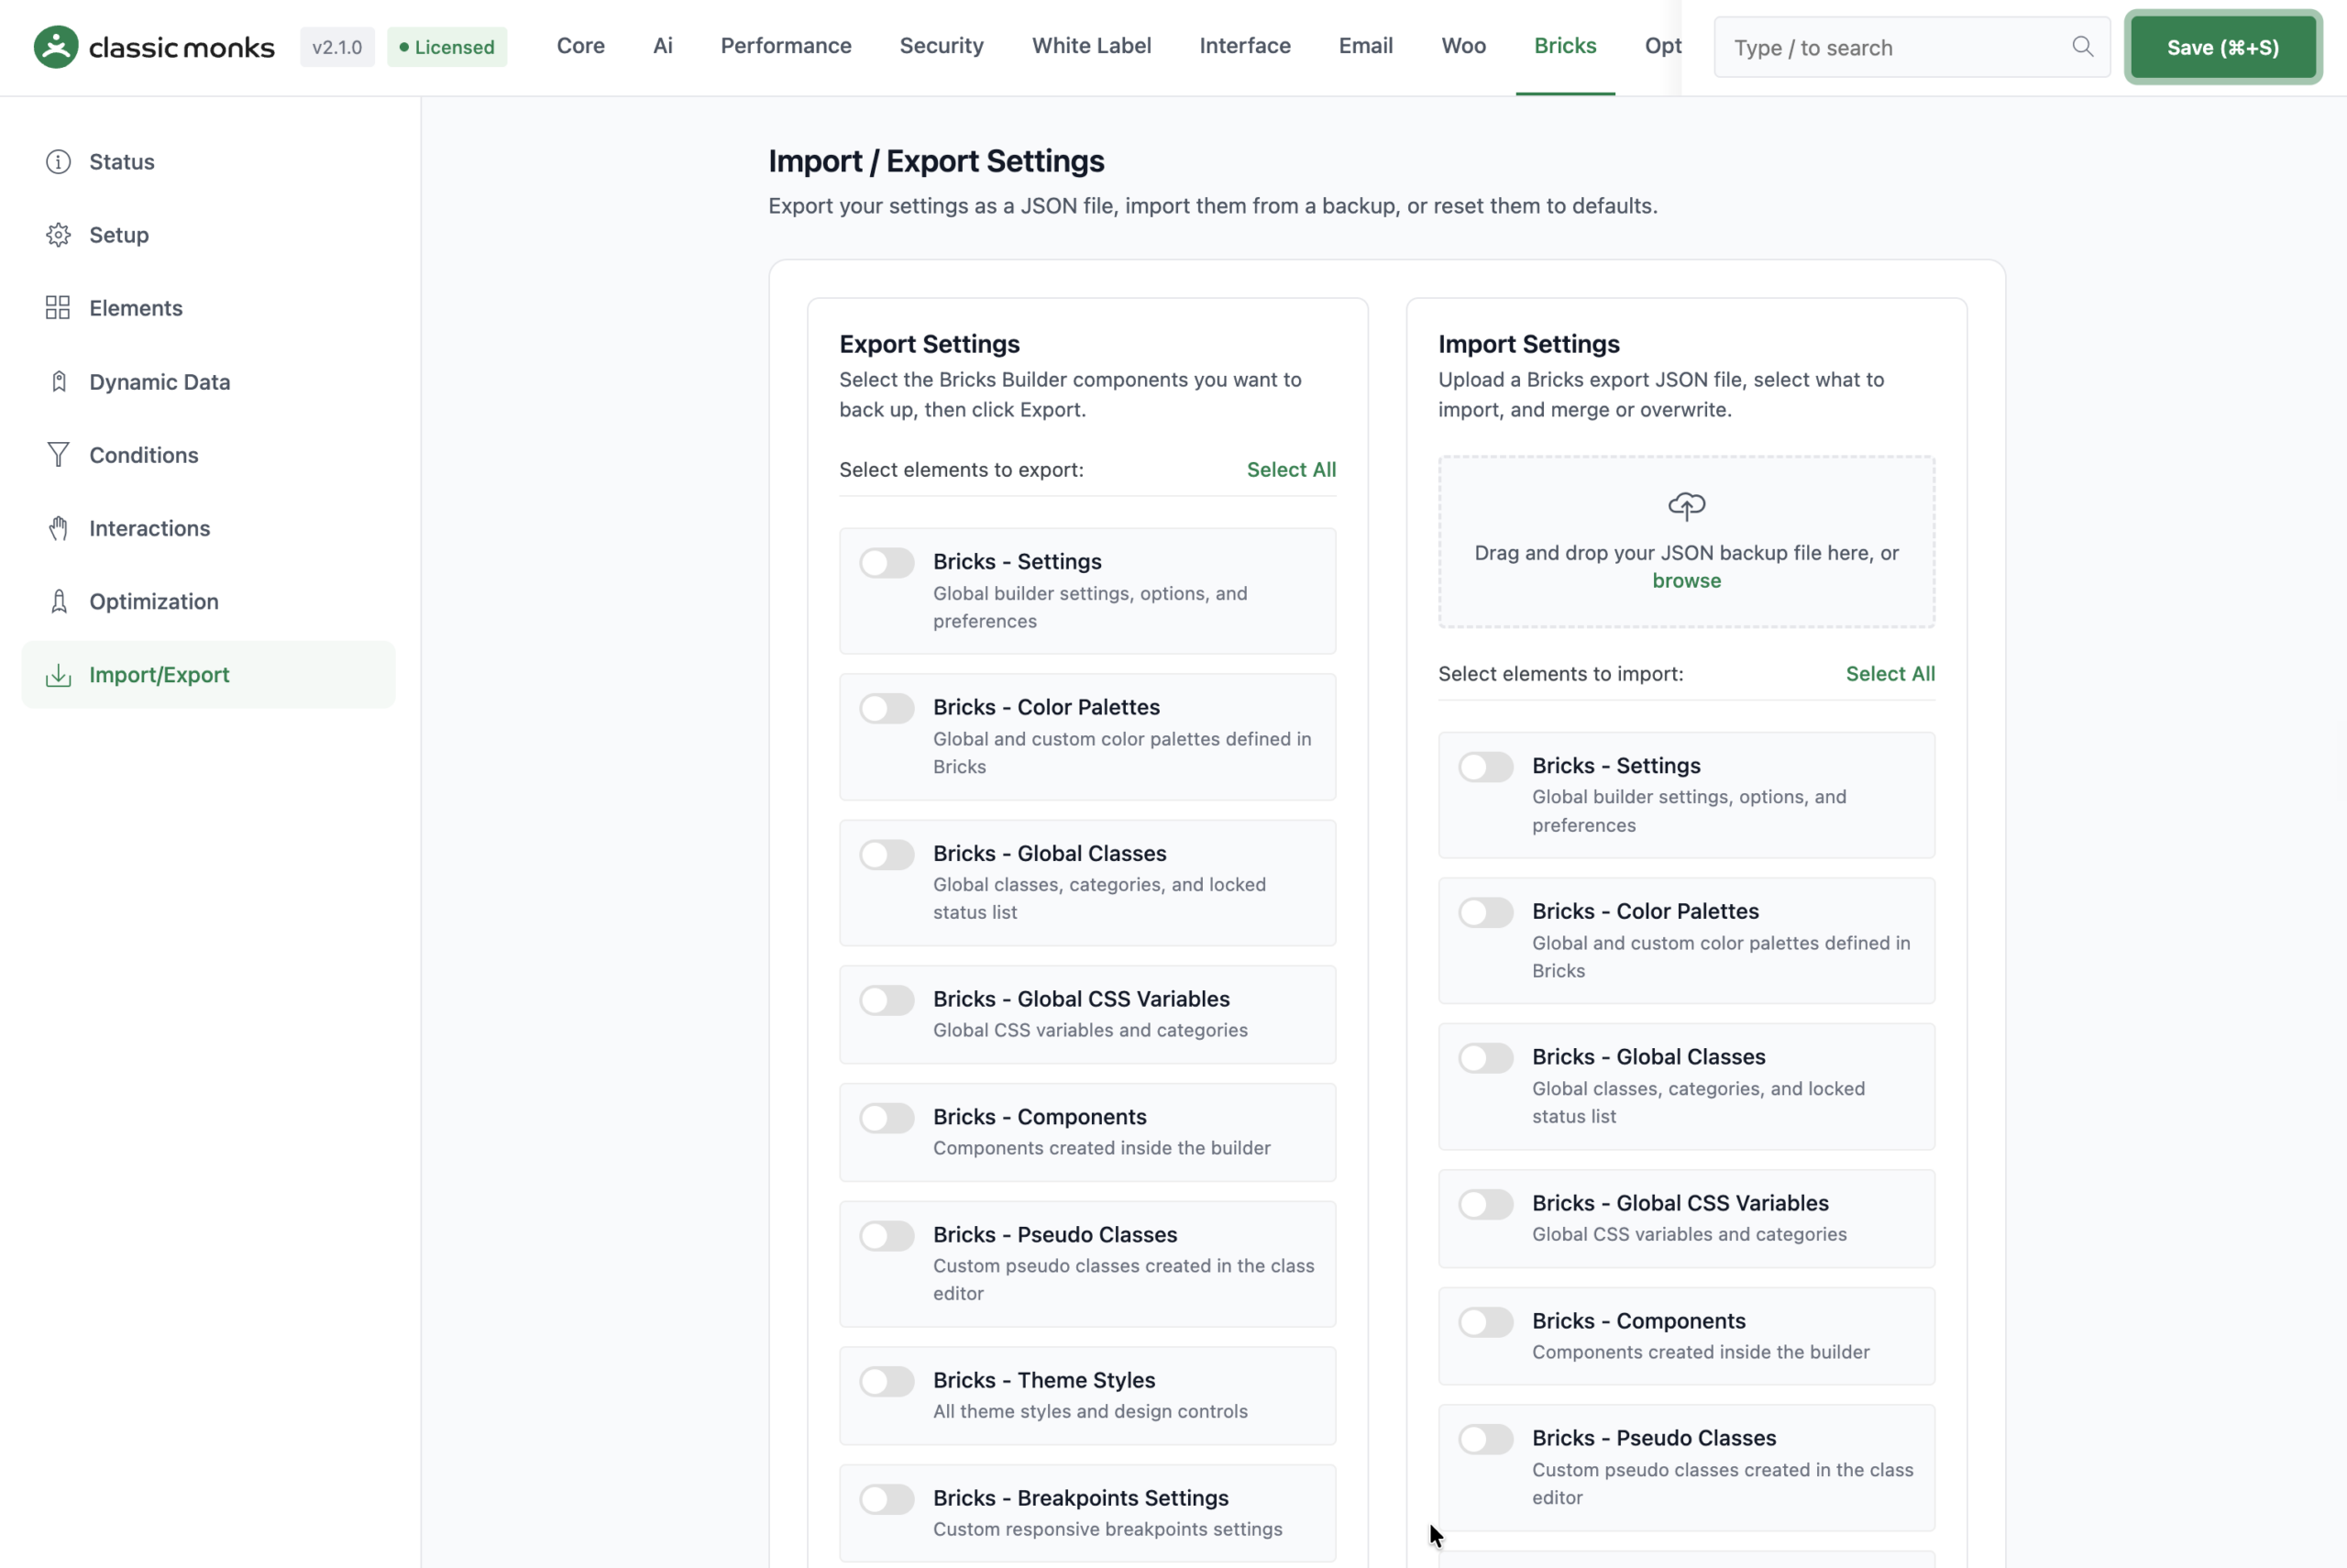
Task: Select the Bricks tab
Action: pos(1565,46)
